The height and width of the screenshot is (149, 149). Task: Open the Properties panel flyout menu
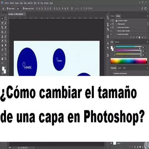(147, 68)
